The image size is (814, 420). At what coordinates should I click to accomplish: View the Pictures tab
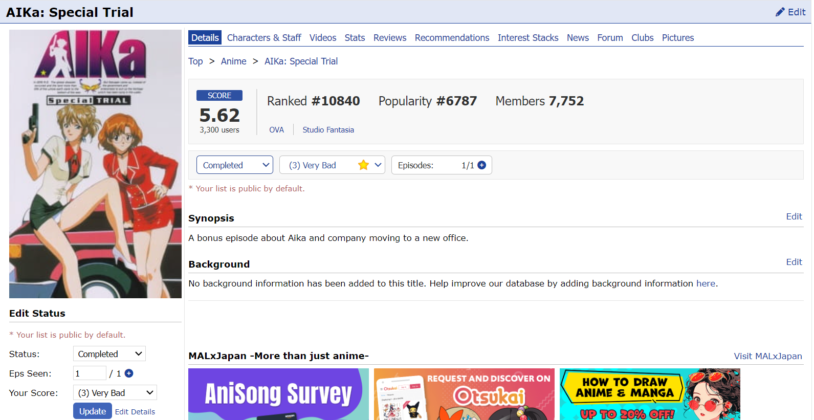click(x=678, y=37)
